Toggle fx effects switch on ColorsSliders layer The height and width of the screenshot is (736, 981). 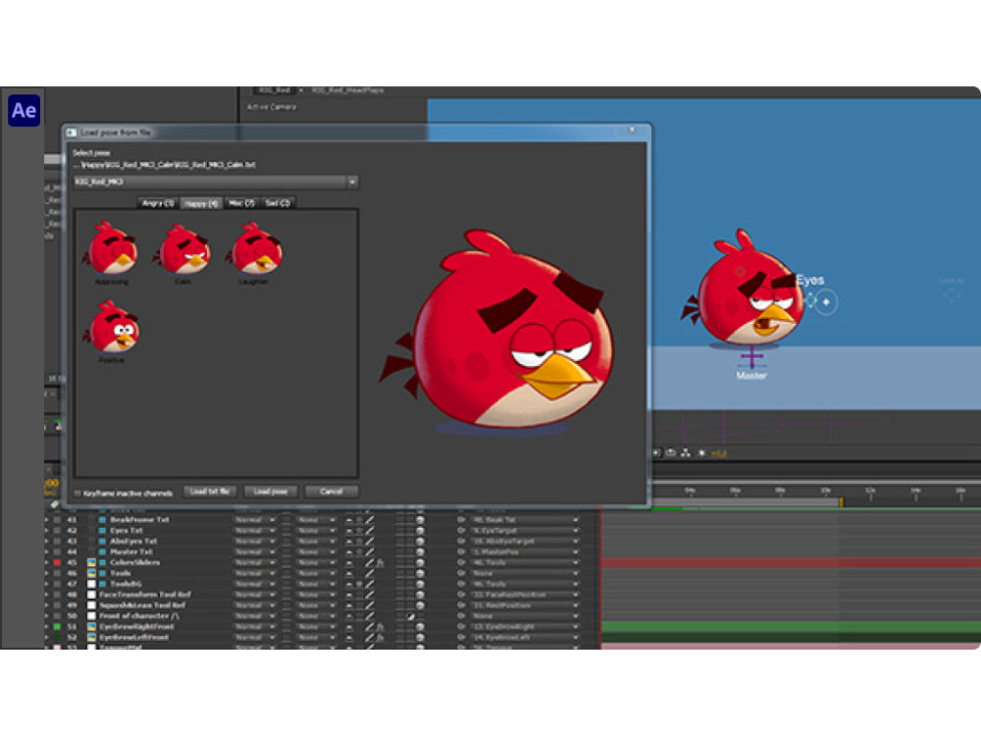380,562
